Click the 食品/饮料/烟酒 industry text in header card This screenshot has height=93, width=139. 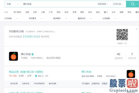pos(53,58)
